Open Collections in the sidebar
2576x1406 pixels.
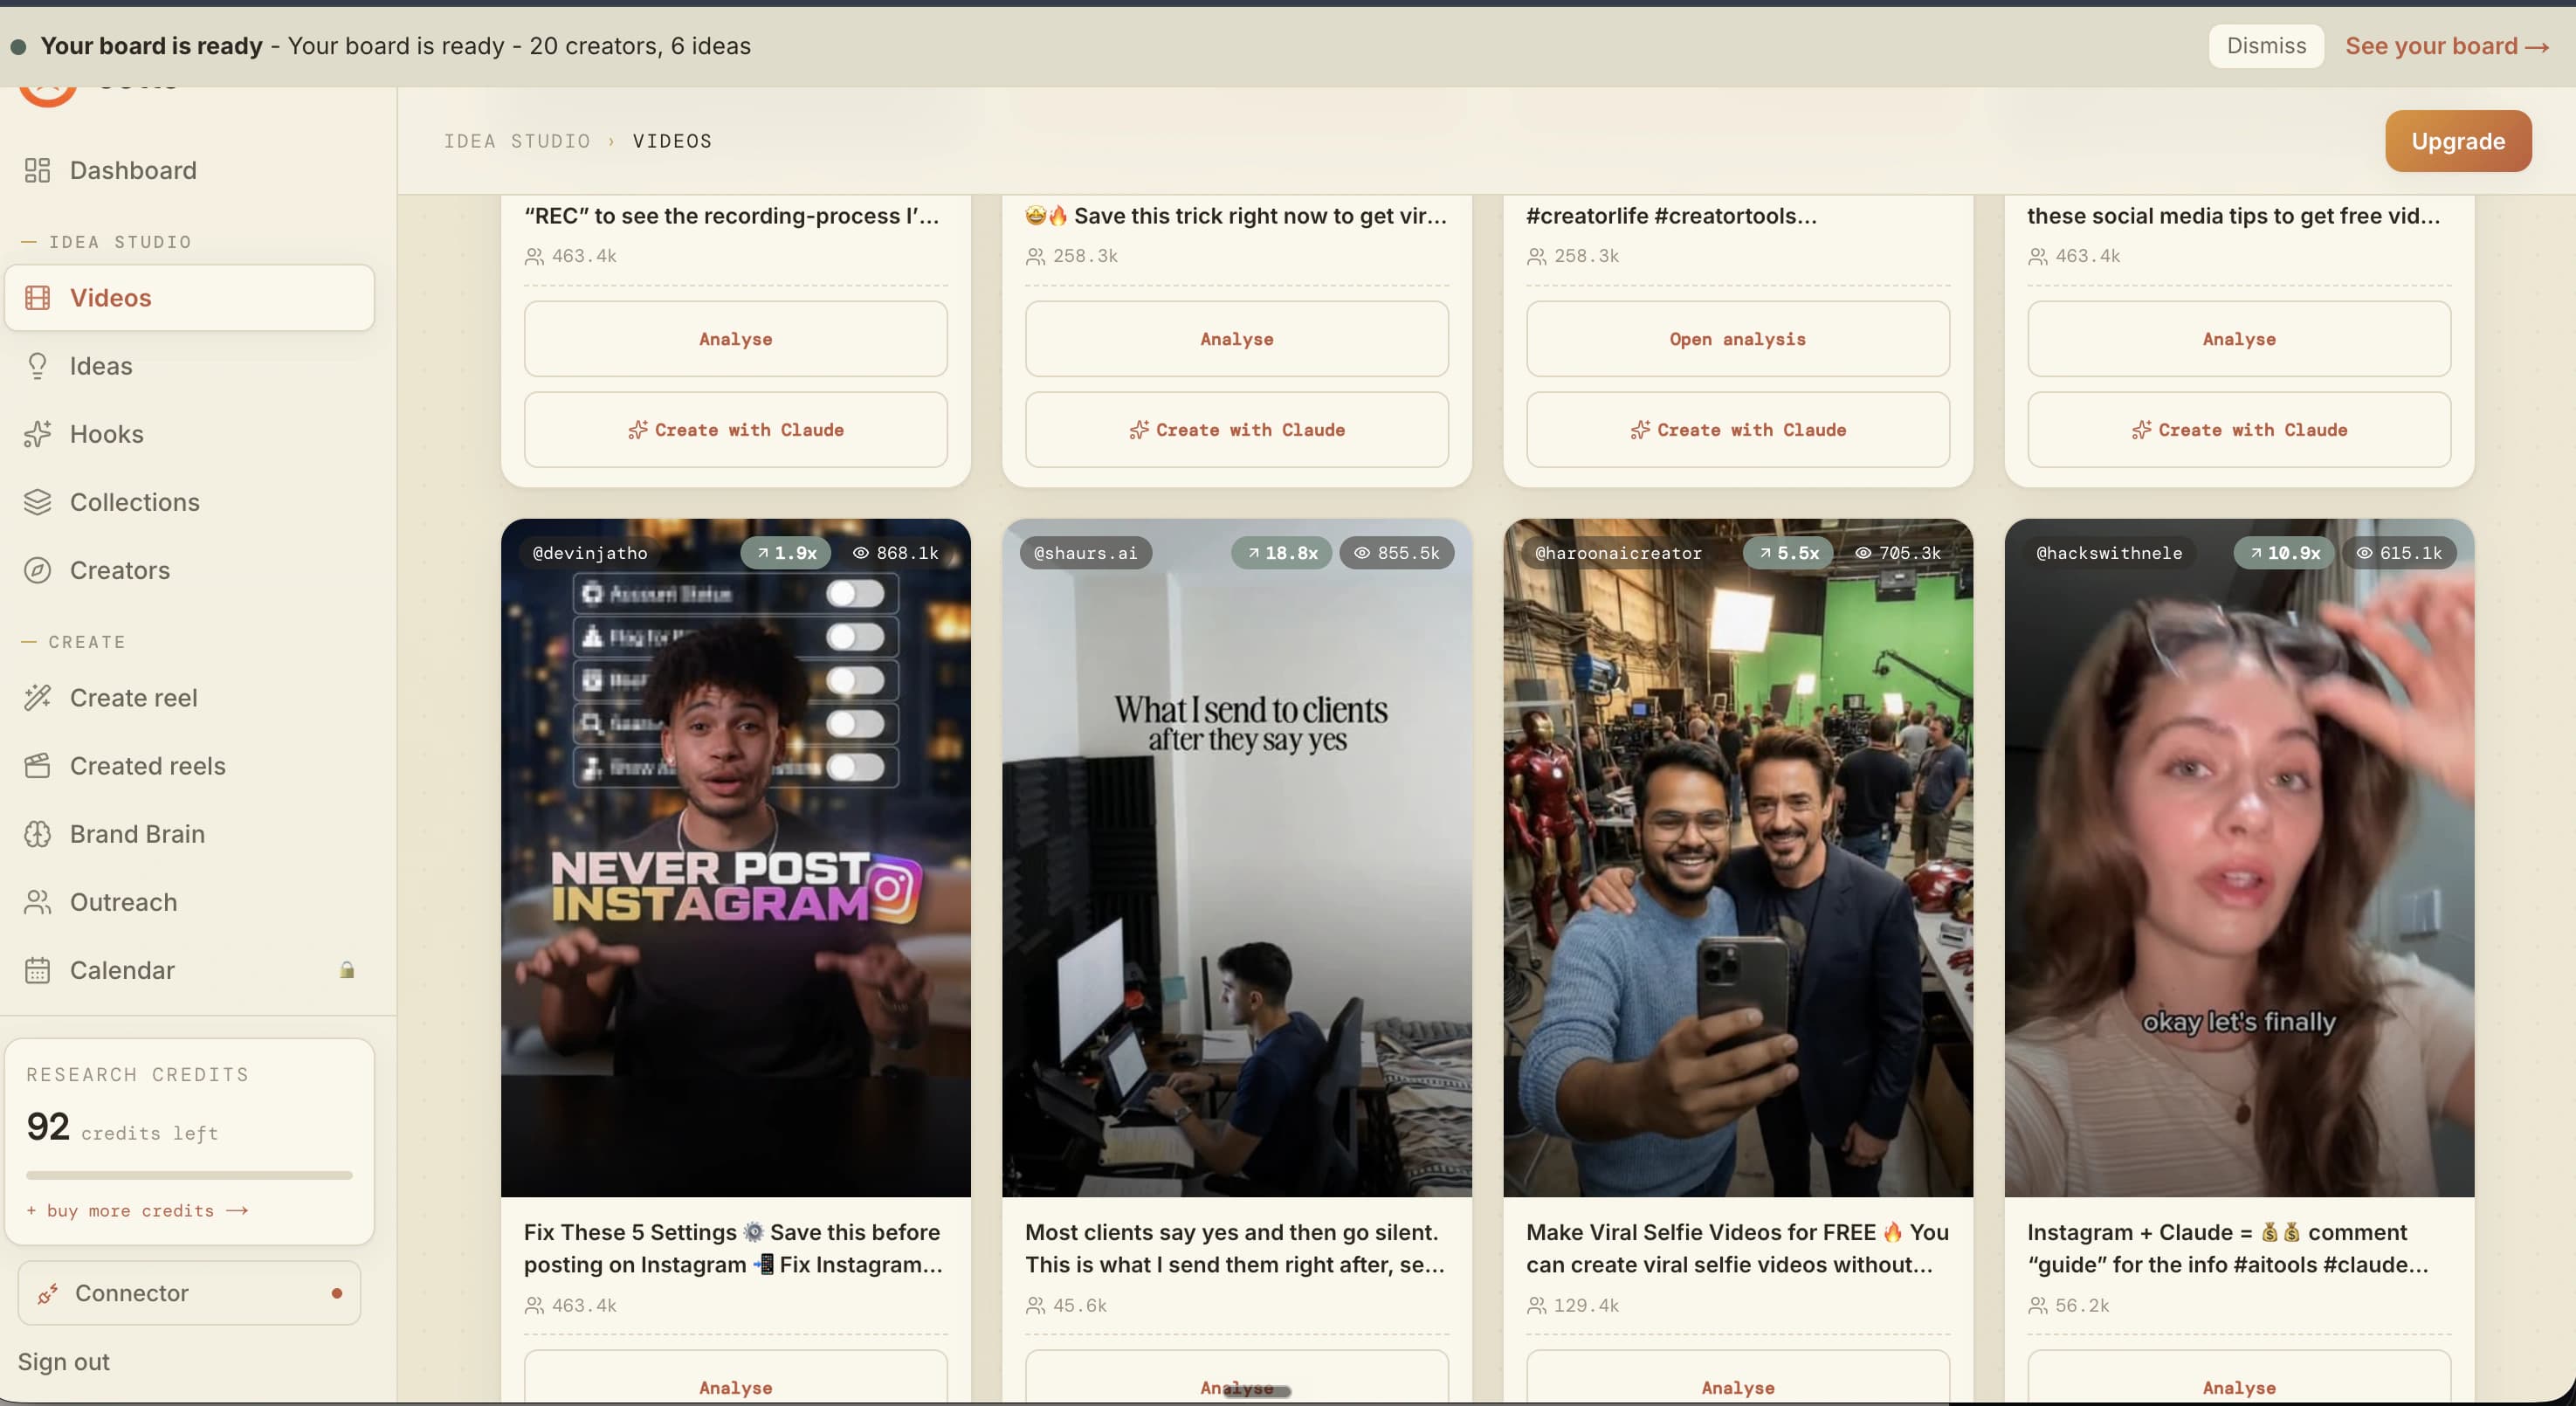pyautogui.click(x=190, y=502)
